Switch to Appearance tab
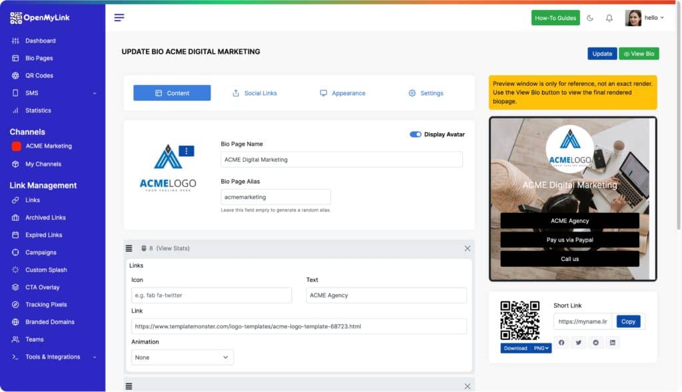This screenshot has height=392, width=682. 342,93
